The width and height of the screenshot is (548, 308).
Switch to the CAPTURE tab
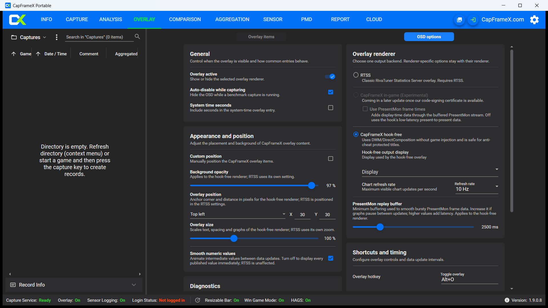pos(77,19)
